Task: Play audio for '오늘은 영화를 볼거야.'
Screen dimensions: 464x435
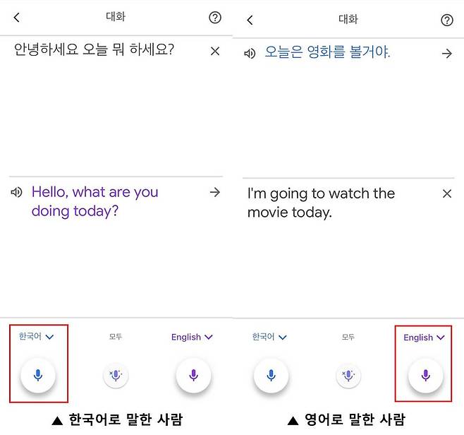Action: click(x=250, y=53)
